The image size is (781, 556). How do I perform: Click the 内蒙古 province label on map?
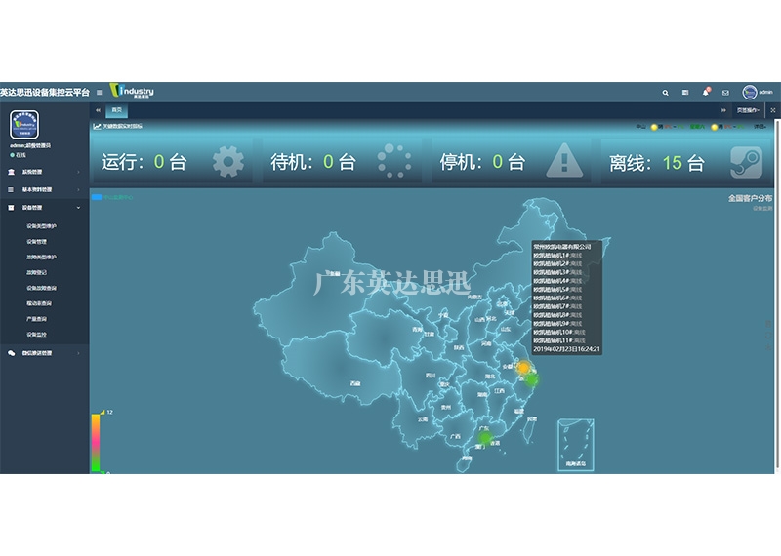pos(474,298)
